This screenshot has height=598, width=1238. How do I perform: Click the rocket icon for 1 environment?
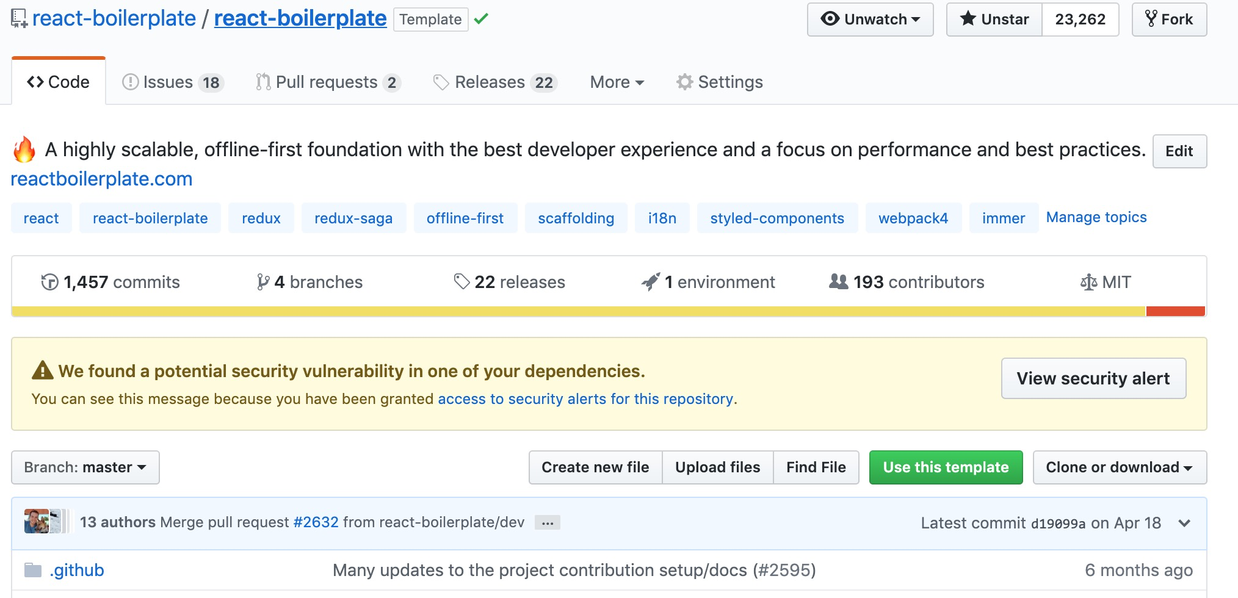coord(652,281)
